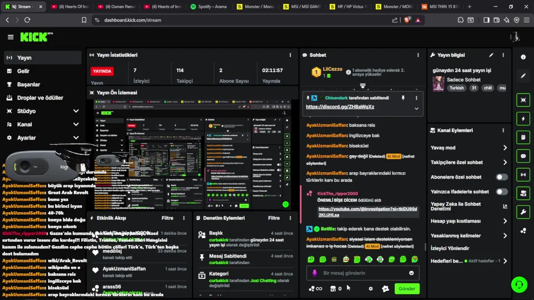Open Sohbet panel three-dot menu
The width and height of the screenshot is (534, 300).
pos(418,55)
